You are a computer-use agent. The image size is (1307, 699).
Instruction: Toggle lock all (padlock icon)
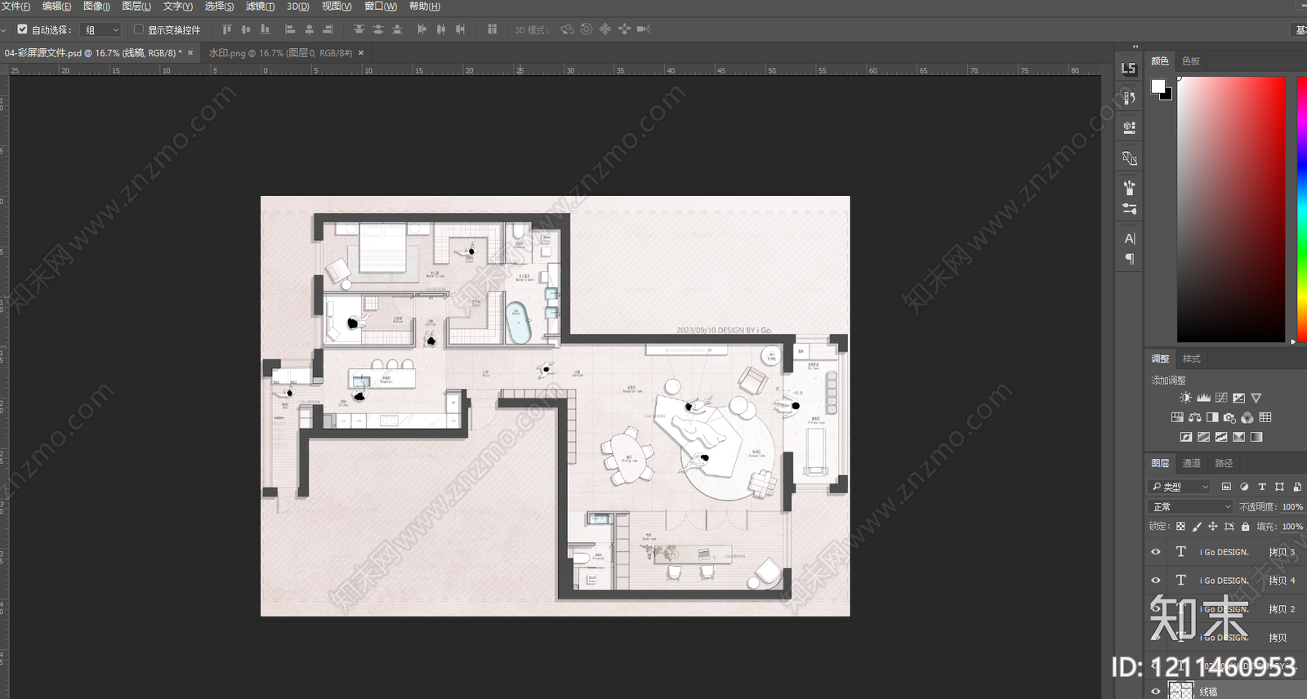(x=1245, y=527)
